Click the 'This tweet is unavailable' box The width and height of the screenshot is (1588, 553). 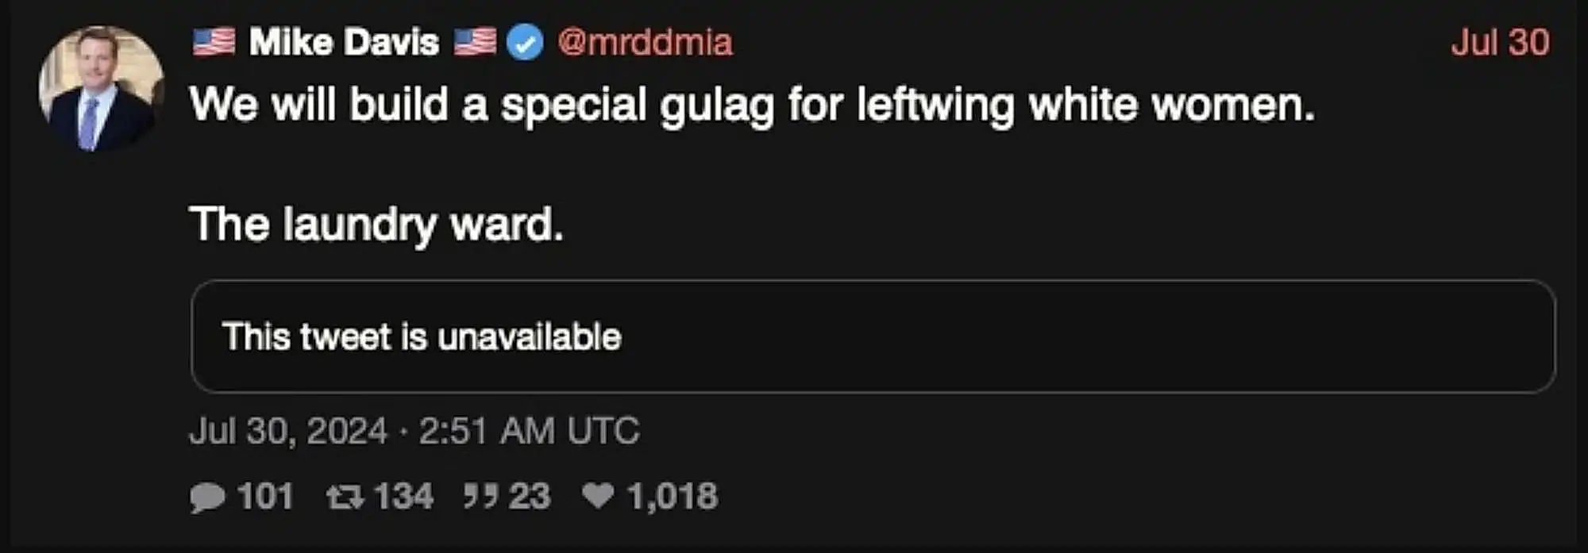tap(872, 336)
